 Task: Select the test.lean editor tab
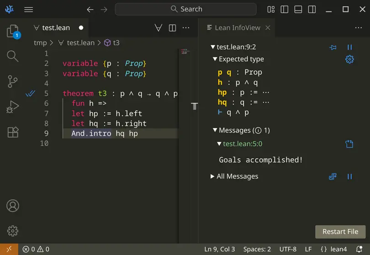pyautogui.click(x=58, y=28)
